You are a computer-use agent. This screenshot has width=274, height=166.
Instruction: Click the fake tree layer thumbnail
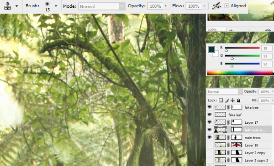[220, 107]
